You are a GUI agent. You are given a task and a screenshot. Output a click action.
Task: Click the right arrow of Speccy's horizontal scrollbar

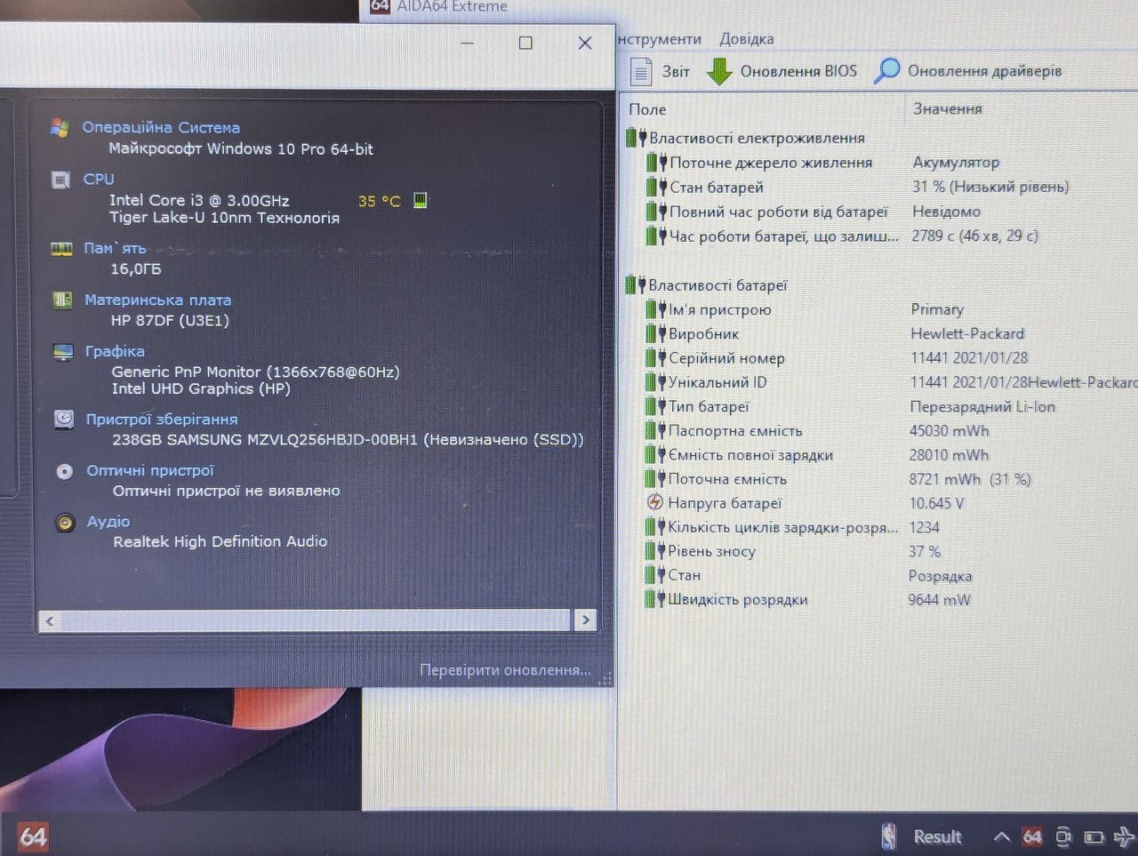pyautogui.click(x=585, y=620)
